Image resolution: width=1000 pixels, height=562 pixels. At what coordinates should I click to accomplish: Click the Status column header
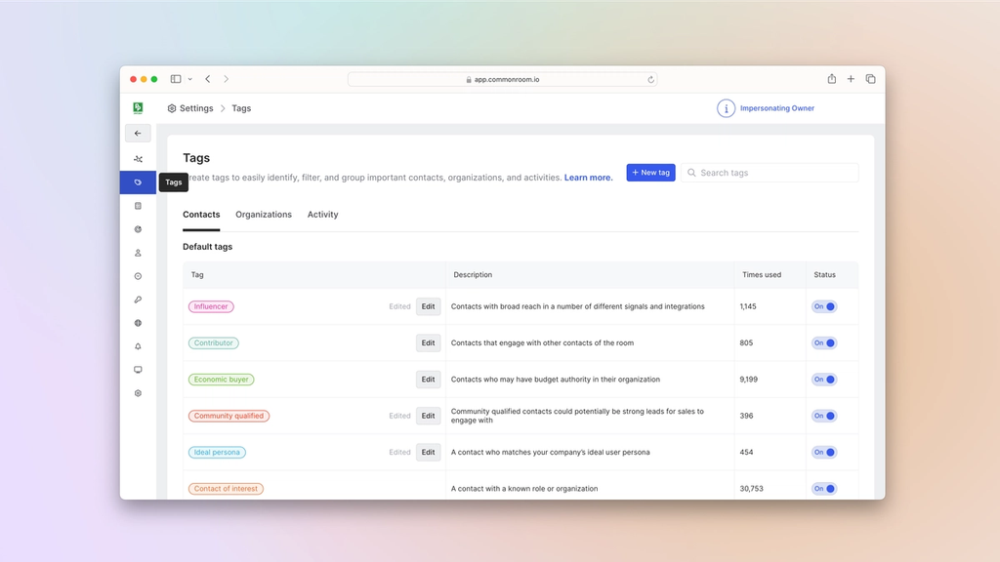click(x=824, y=274)
